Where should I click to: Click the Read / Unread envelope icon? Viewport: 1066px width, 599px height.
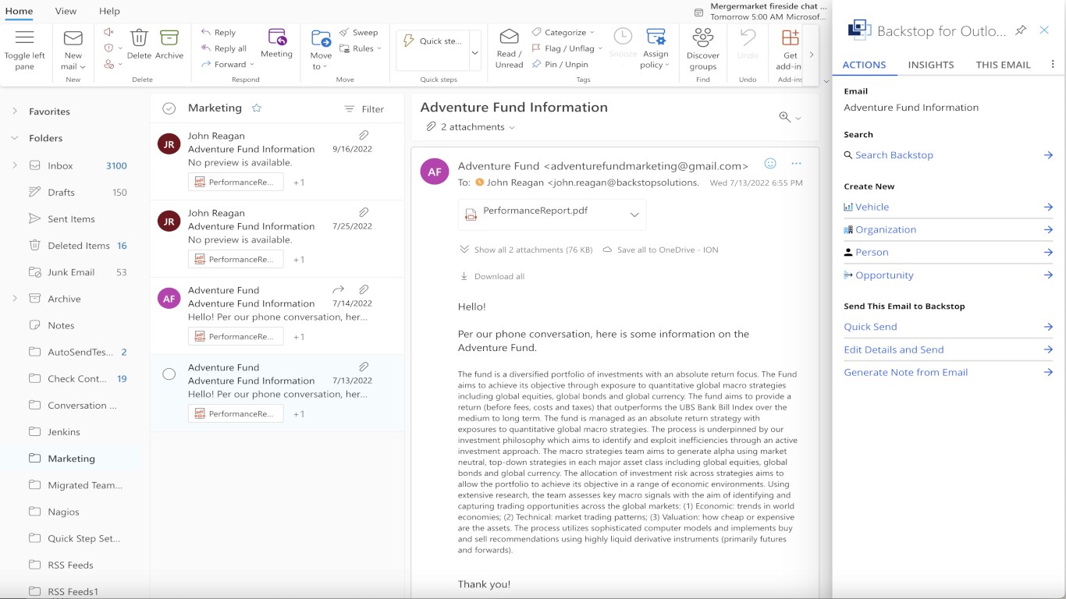(x=509, y=37)
